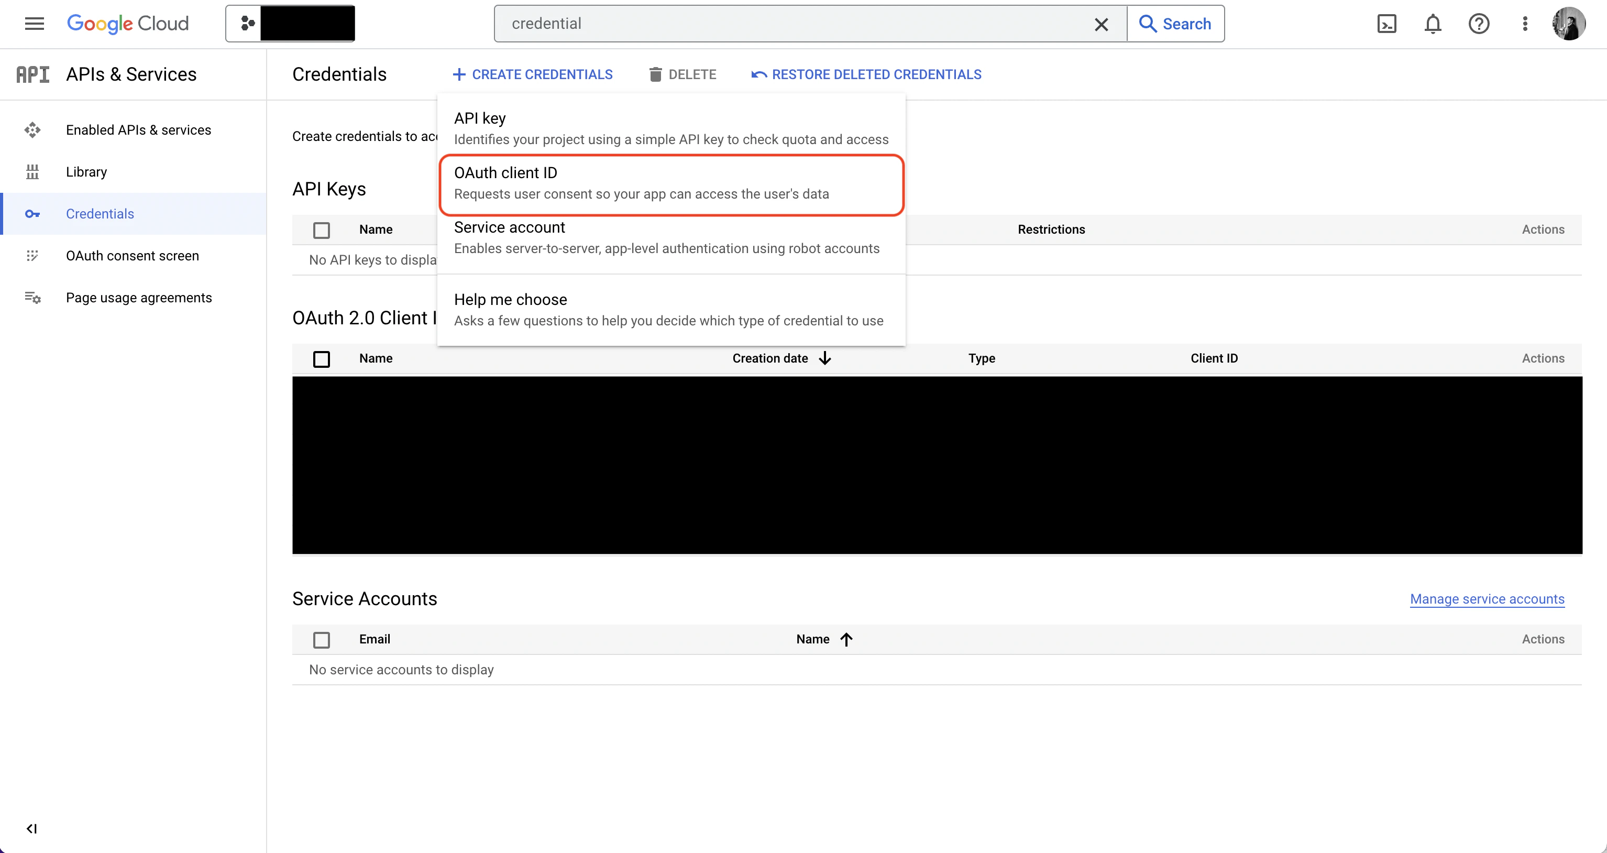Activate Cloud Shell terminal

click(x=1388, y=23)
